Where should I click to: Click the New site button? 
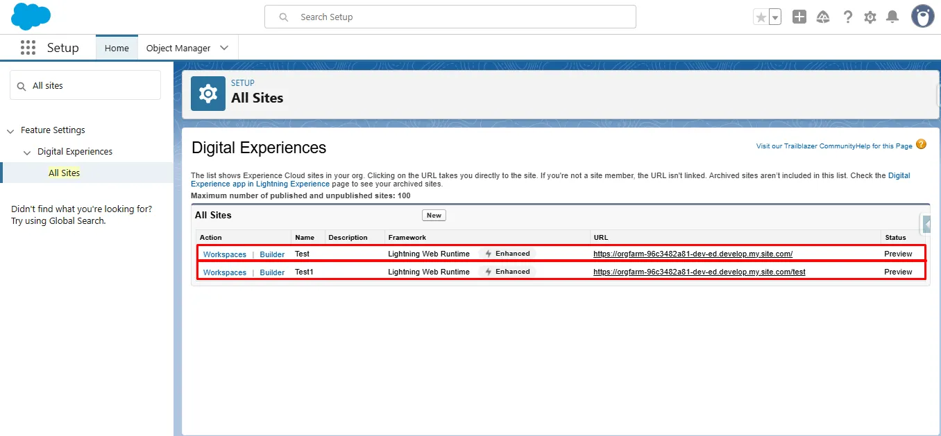click(x=434, y=216)
